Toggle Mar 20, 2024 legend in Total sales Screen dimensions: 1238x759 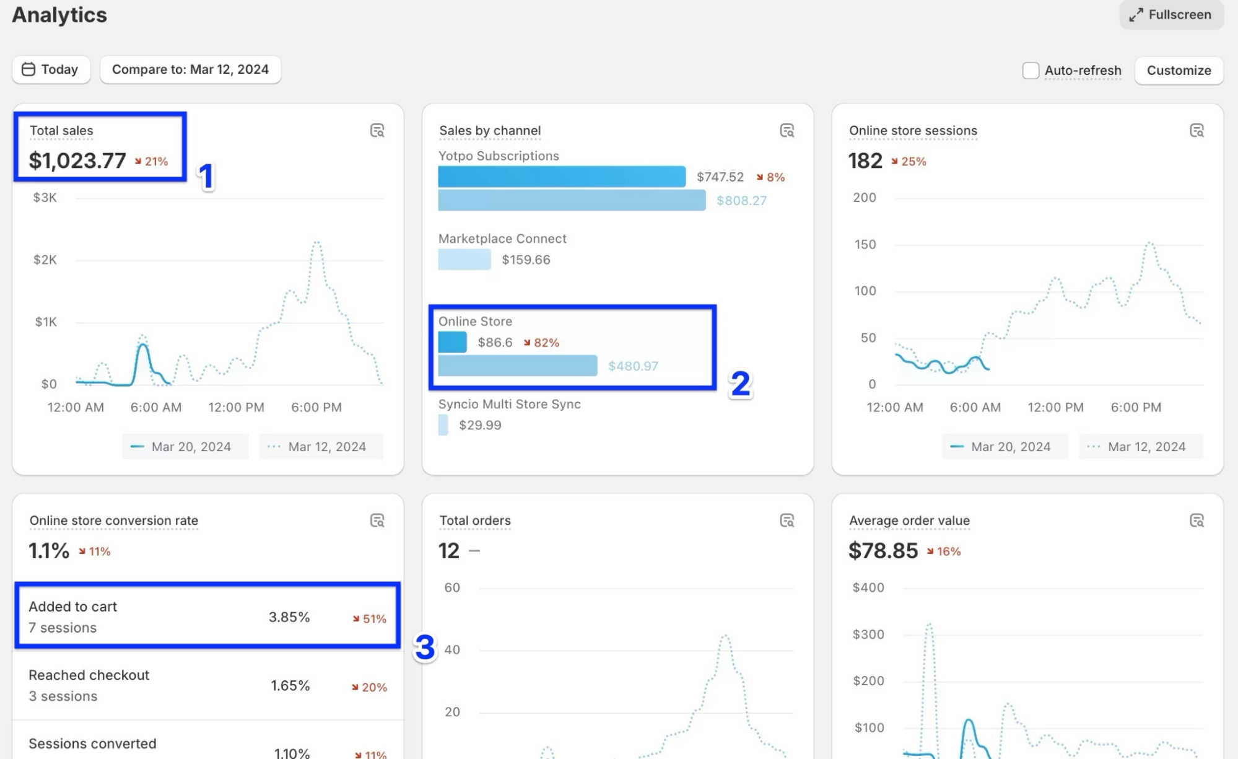(185, 447)
